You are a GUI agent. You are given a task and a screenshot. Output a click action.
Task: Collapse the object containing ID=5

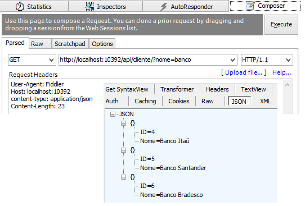tap(123, 150)
